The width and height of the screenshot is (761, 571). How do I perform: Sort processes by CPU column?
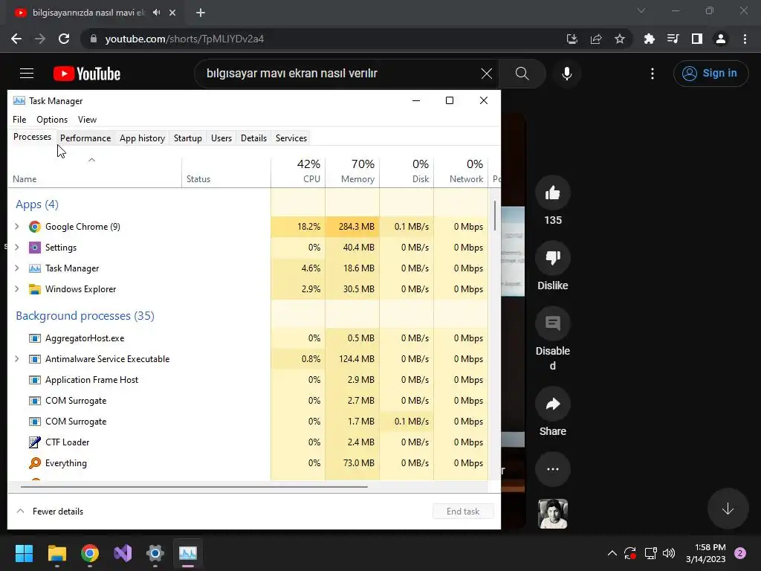pos(298,172)
